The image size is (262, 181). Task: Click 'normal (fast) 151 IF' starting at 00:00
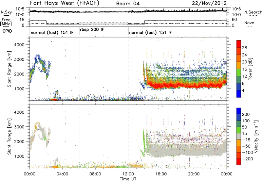(52, 32)
